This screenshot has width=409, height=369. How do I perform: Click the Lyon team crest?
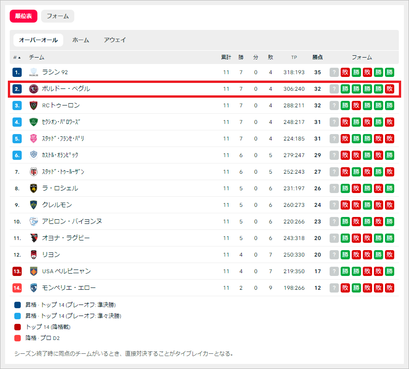33,255
